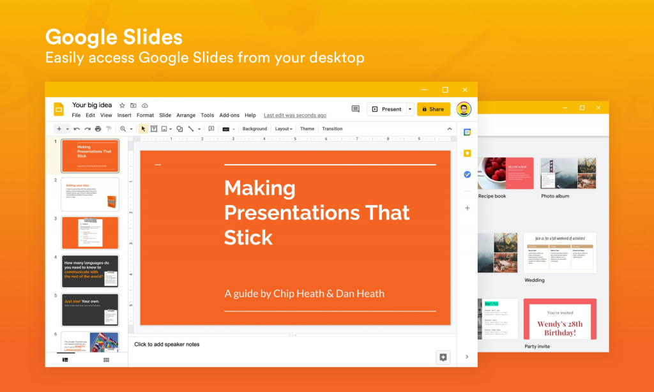
Task: Click the zoom magnifier tool
Action: (123, 129)
